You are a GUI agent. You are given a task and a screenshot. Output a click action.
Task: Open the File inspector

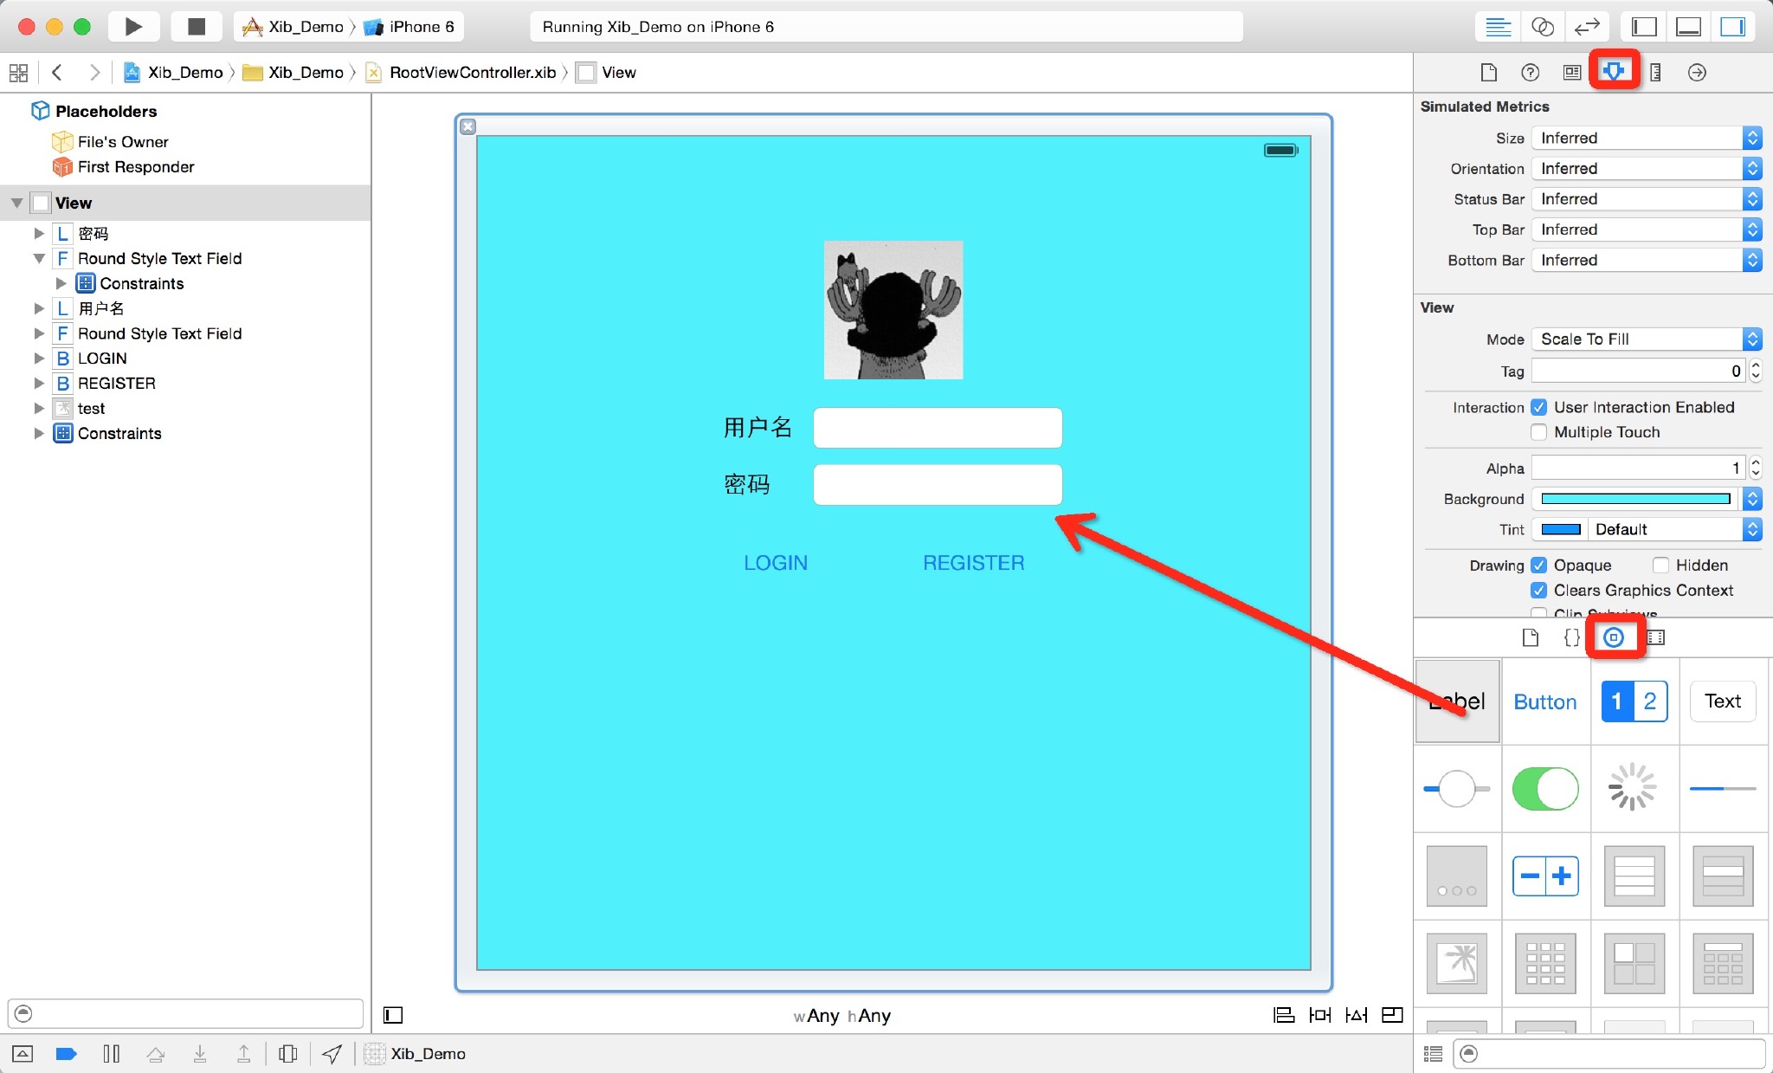click(x=1488, y=72)
